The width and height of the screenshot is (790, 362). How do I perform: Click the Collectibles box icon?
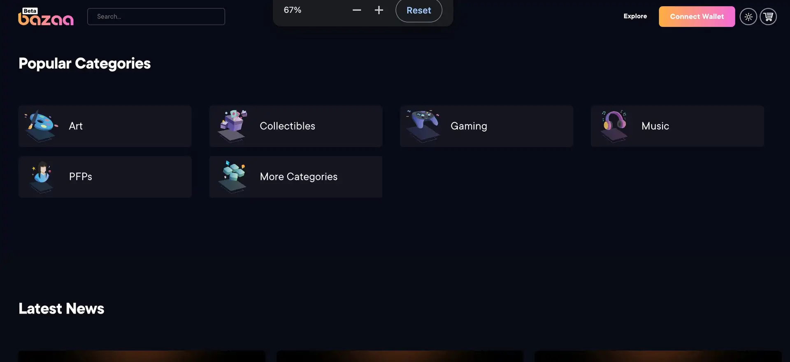(233, 126)
